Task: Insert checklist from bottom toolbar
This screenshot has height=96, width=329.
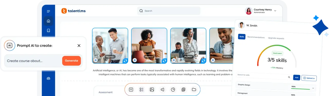Action: click(x=142, y=90)
